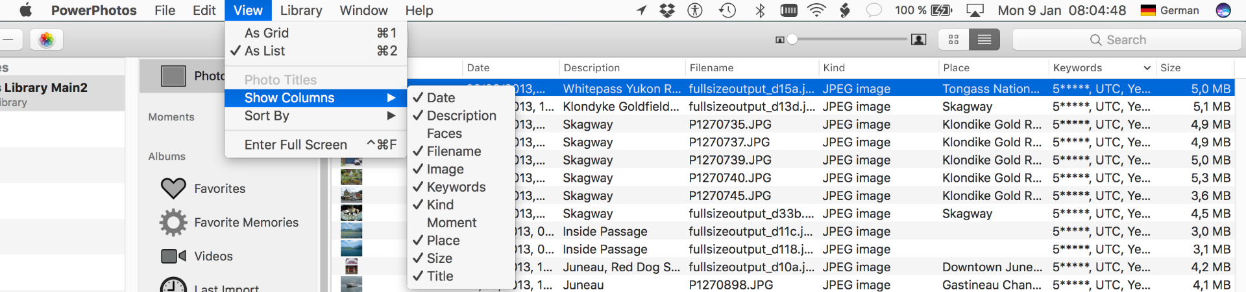The width and height of the screenshot is (1246, 292).
Task: Expand the Sort By submenu
Action: click(x=315, y=116)
